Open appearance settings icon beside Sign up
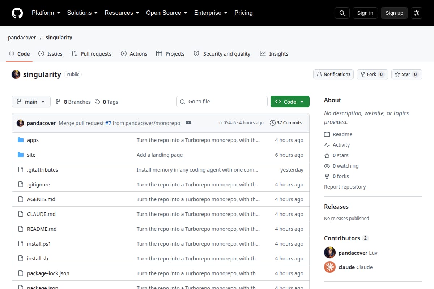 point(417,13)
